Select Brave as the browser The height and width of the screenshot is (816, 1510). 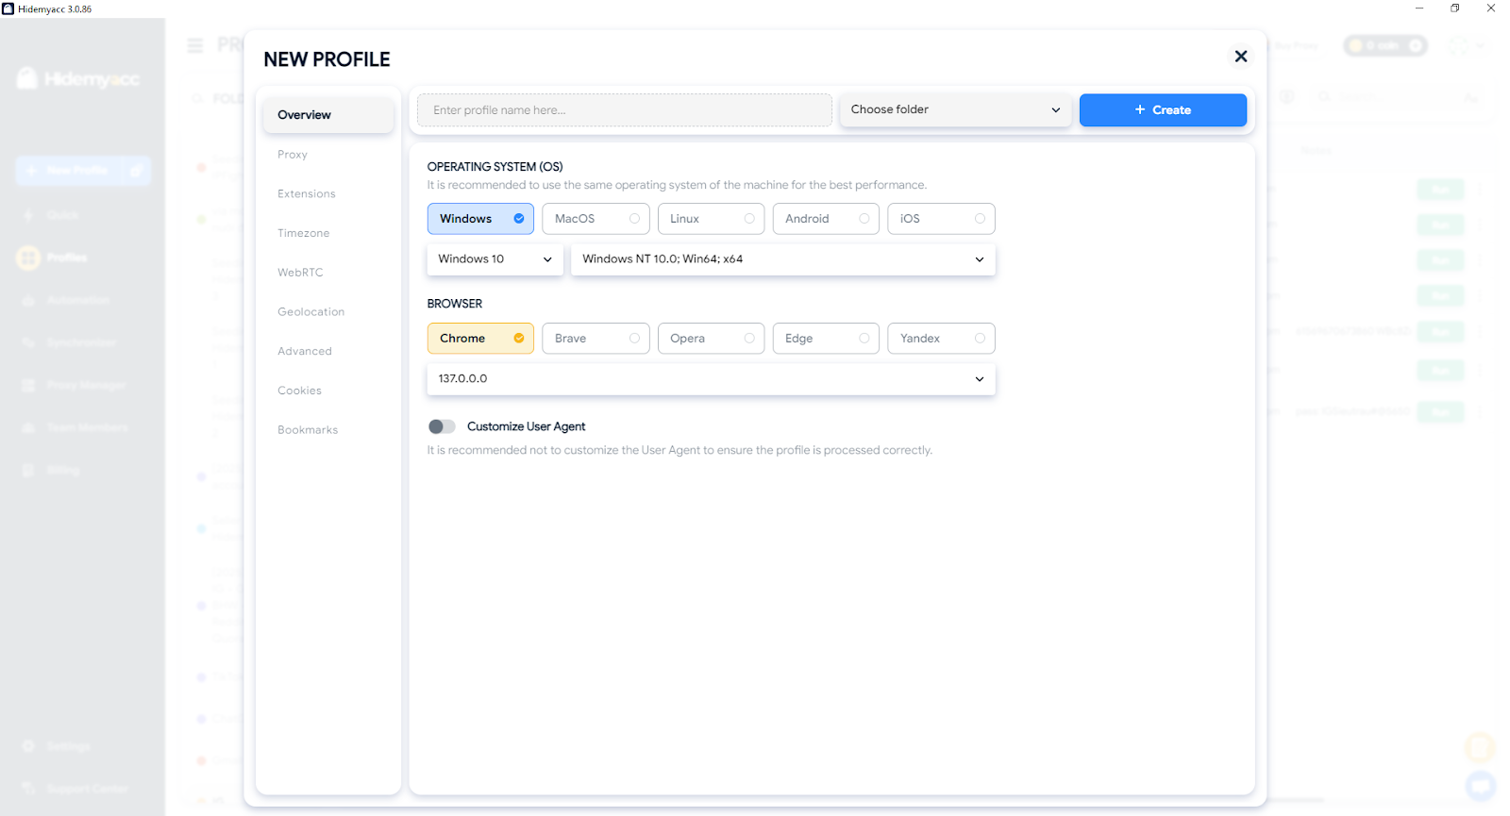point(595,339)
